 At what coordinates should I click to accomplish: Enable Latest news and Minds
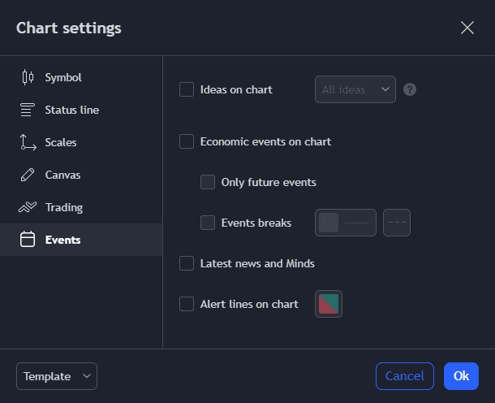[187, 263]
